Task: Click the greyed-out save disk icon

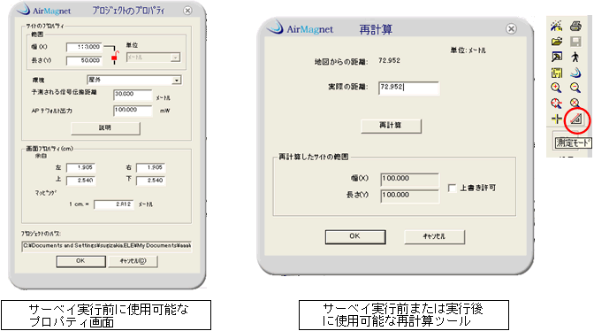Action: (x=575, y=42)
